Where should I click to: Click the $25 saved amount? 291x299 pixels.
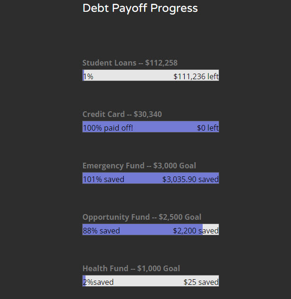tap(201, 282)
